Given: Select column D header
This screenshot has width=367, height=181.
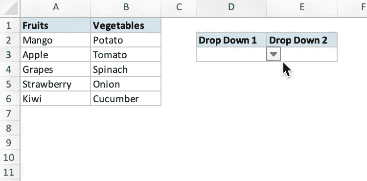Looking at the screenshot, I should [231, 8].
